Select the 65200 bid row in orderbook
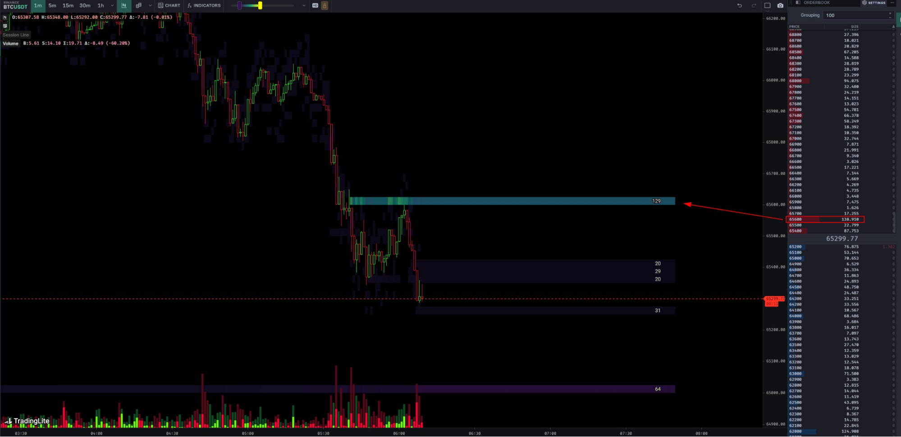 [842, 247]
